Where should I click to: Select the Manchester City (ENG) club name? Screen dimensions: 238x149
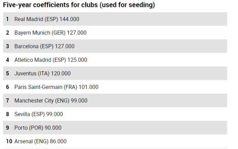tap(41, 101)
